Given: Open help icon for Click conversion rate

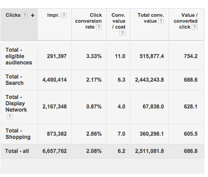Looking at the screenshot, I should click(99, 27).
